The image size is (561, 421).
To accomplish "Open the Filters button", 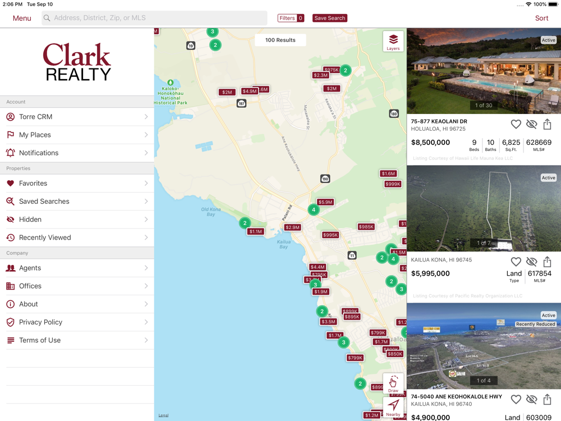I will point(291,18).
